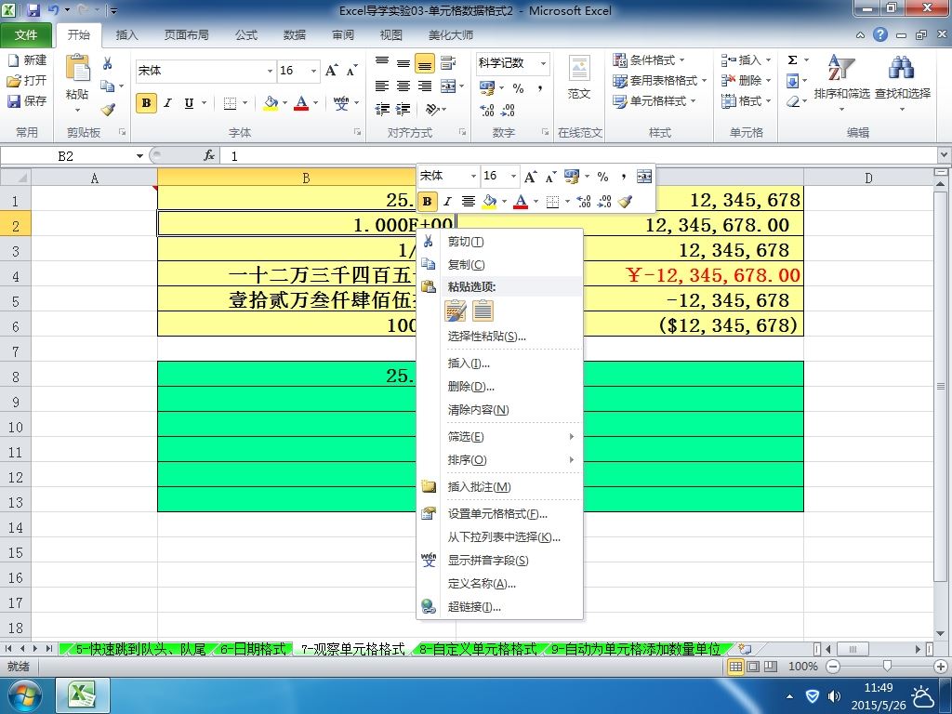Click Save icon in quick access toolbar
Viewport: 952px width, 714px height.
33,10
